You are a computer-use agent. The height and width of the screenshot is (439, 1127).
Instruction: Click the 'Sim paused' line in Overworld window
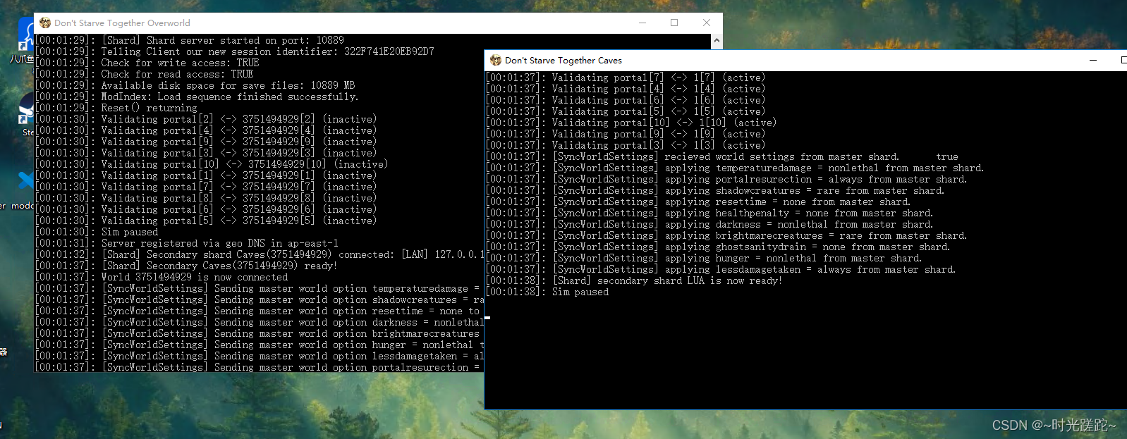click(97, 232)
